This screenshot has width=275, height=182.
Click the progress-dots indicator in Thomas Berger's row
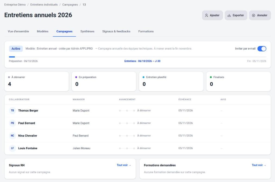(127, 111)
